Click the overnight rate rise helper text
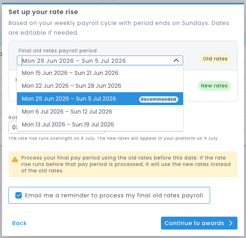246x238 pixels. [x=114, y=139]
